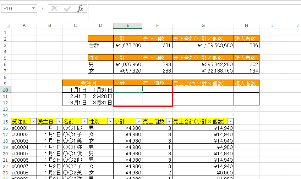The height and width of the screenshot is (179, 301).
Task: Select the column E header
Action: [x=128, y=25]
